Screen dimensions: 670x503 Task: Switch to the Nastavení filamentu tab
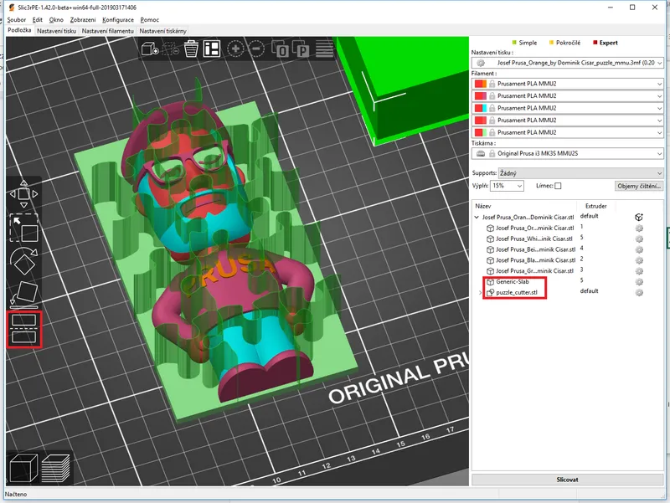pyautogui.click(x=110, y=30)
